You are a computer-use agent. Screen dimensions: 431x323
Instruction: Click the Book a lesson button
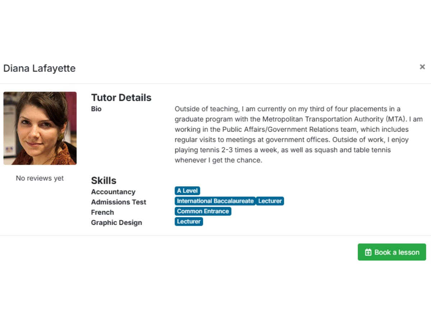391,252
